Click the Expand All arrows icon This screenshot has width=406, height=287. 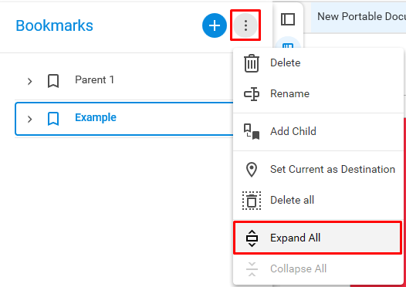click(x=252, y=238)
